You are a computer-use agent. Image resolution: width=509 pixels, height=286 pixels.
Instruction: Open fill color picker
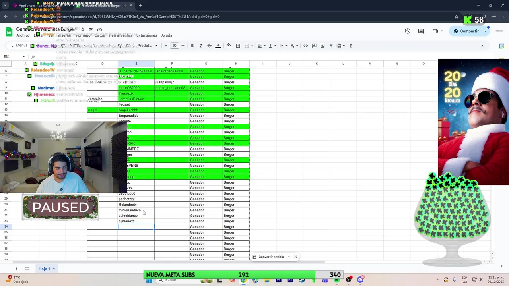(x=229, y=46)
